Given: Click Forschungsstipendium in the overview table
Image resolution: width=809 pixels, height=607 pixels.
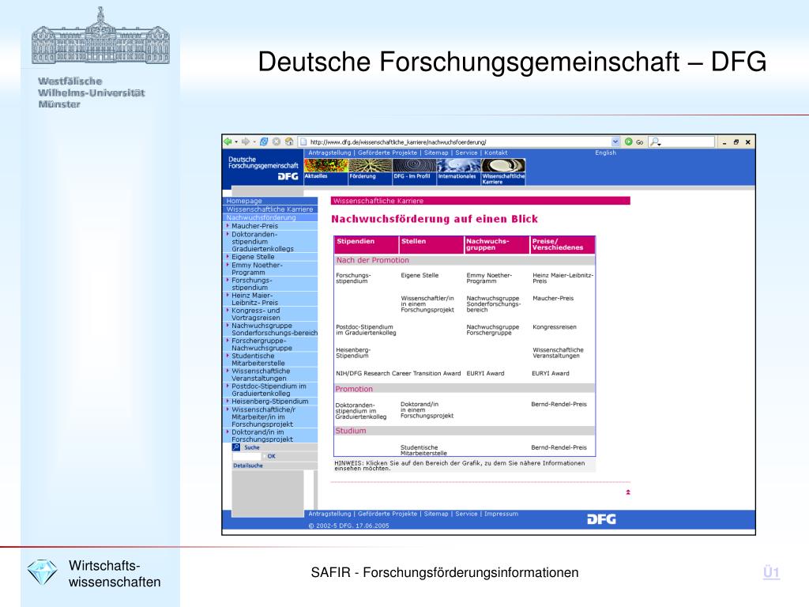Looking at the screenshot, I should coord(353,278).
